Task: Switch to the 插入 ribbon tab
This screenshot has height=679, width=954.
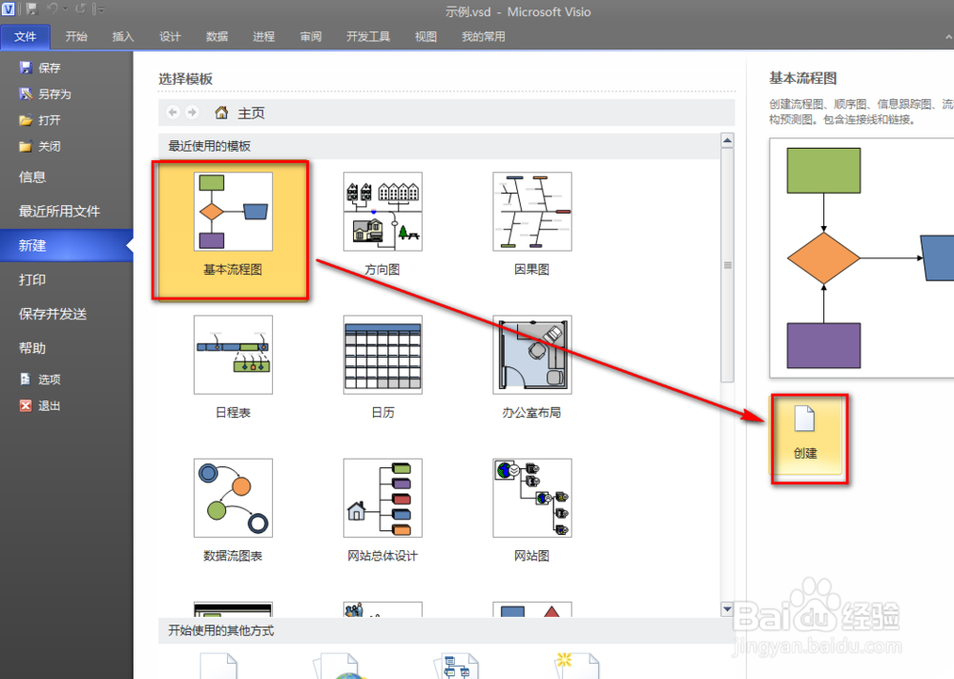Action: [123, 36]
